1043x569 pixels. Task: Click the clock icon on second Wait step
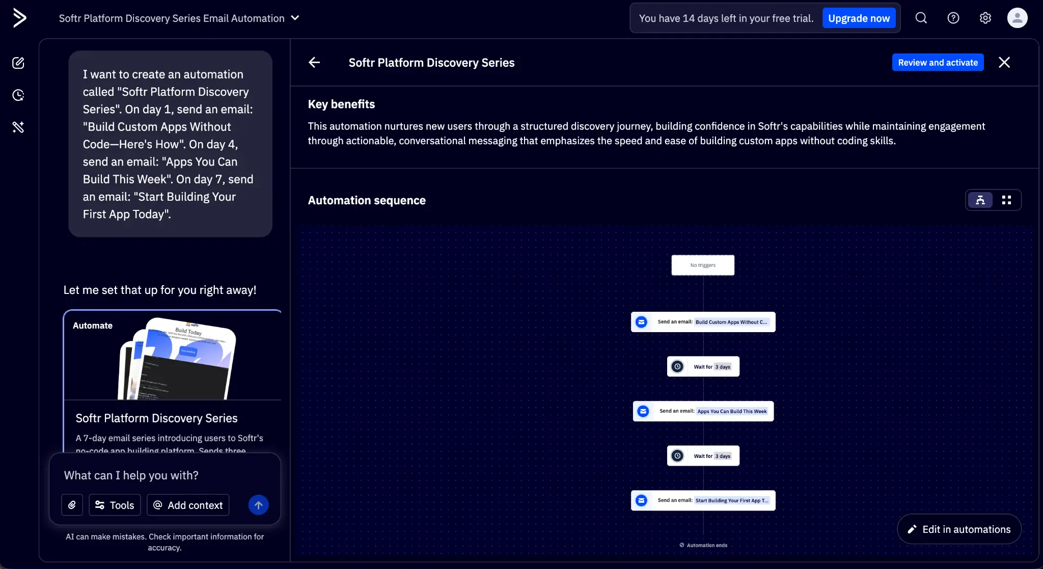coord(677,455)
